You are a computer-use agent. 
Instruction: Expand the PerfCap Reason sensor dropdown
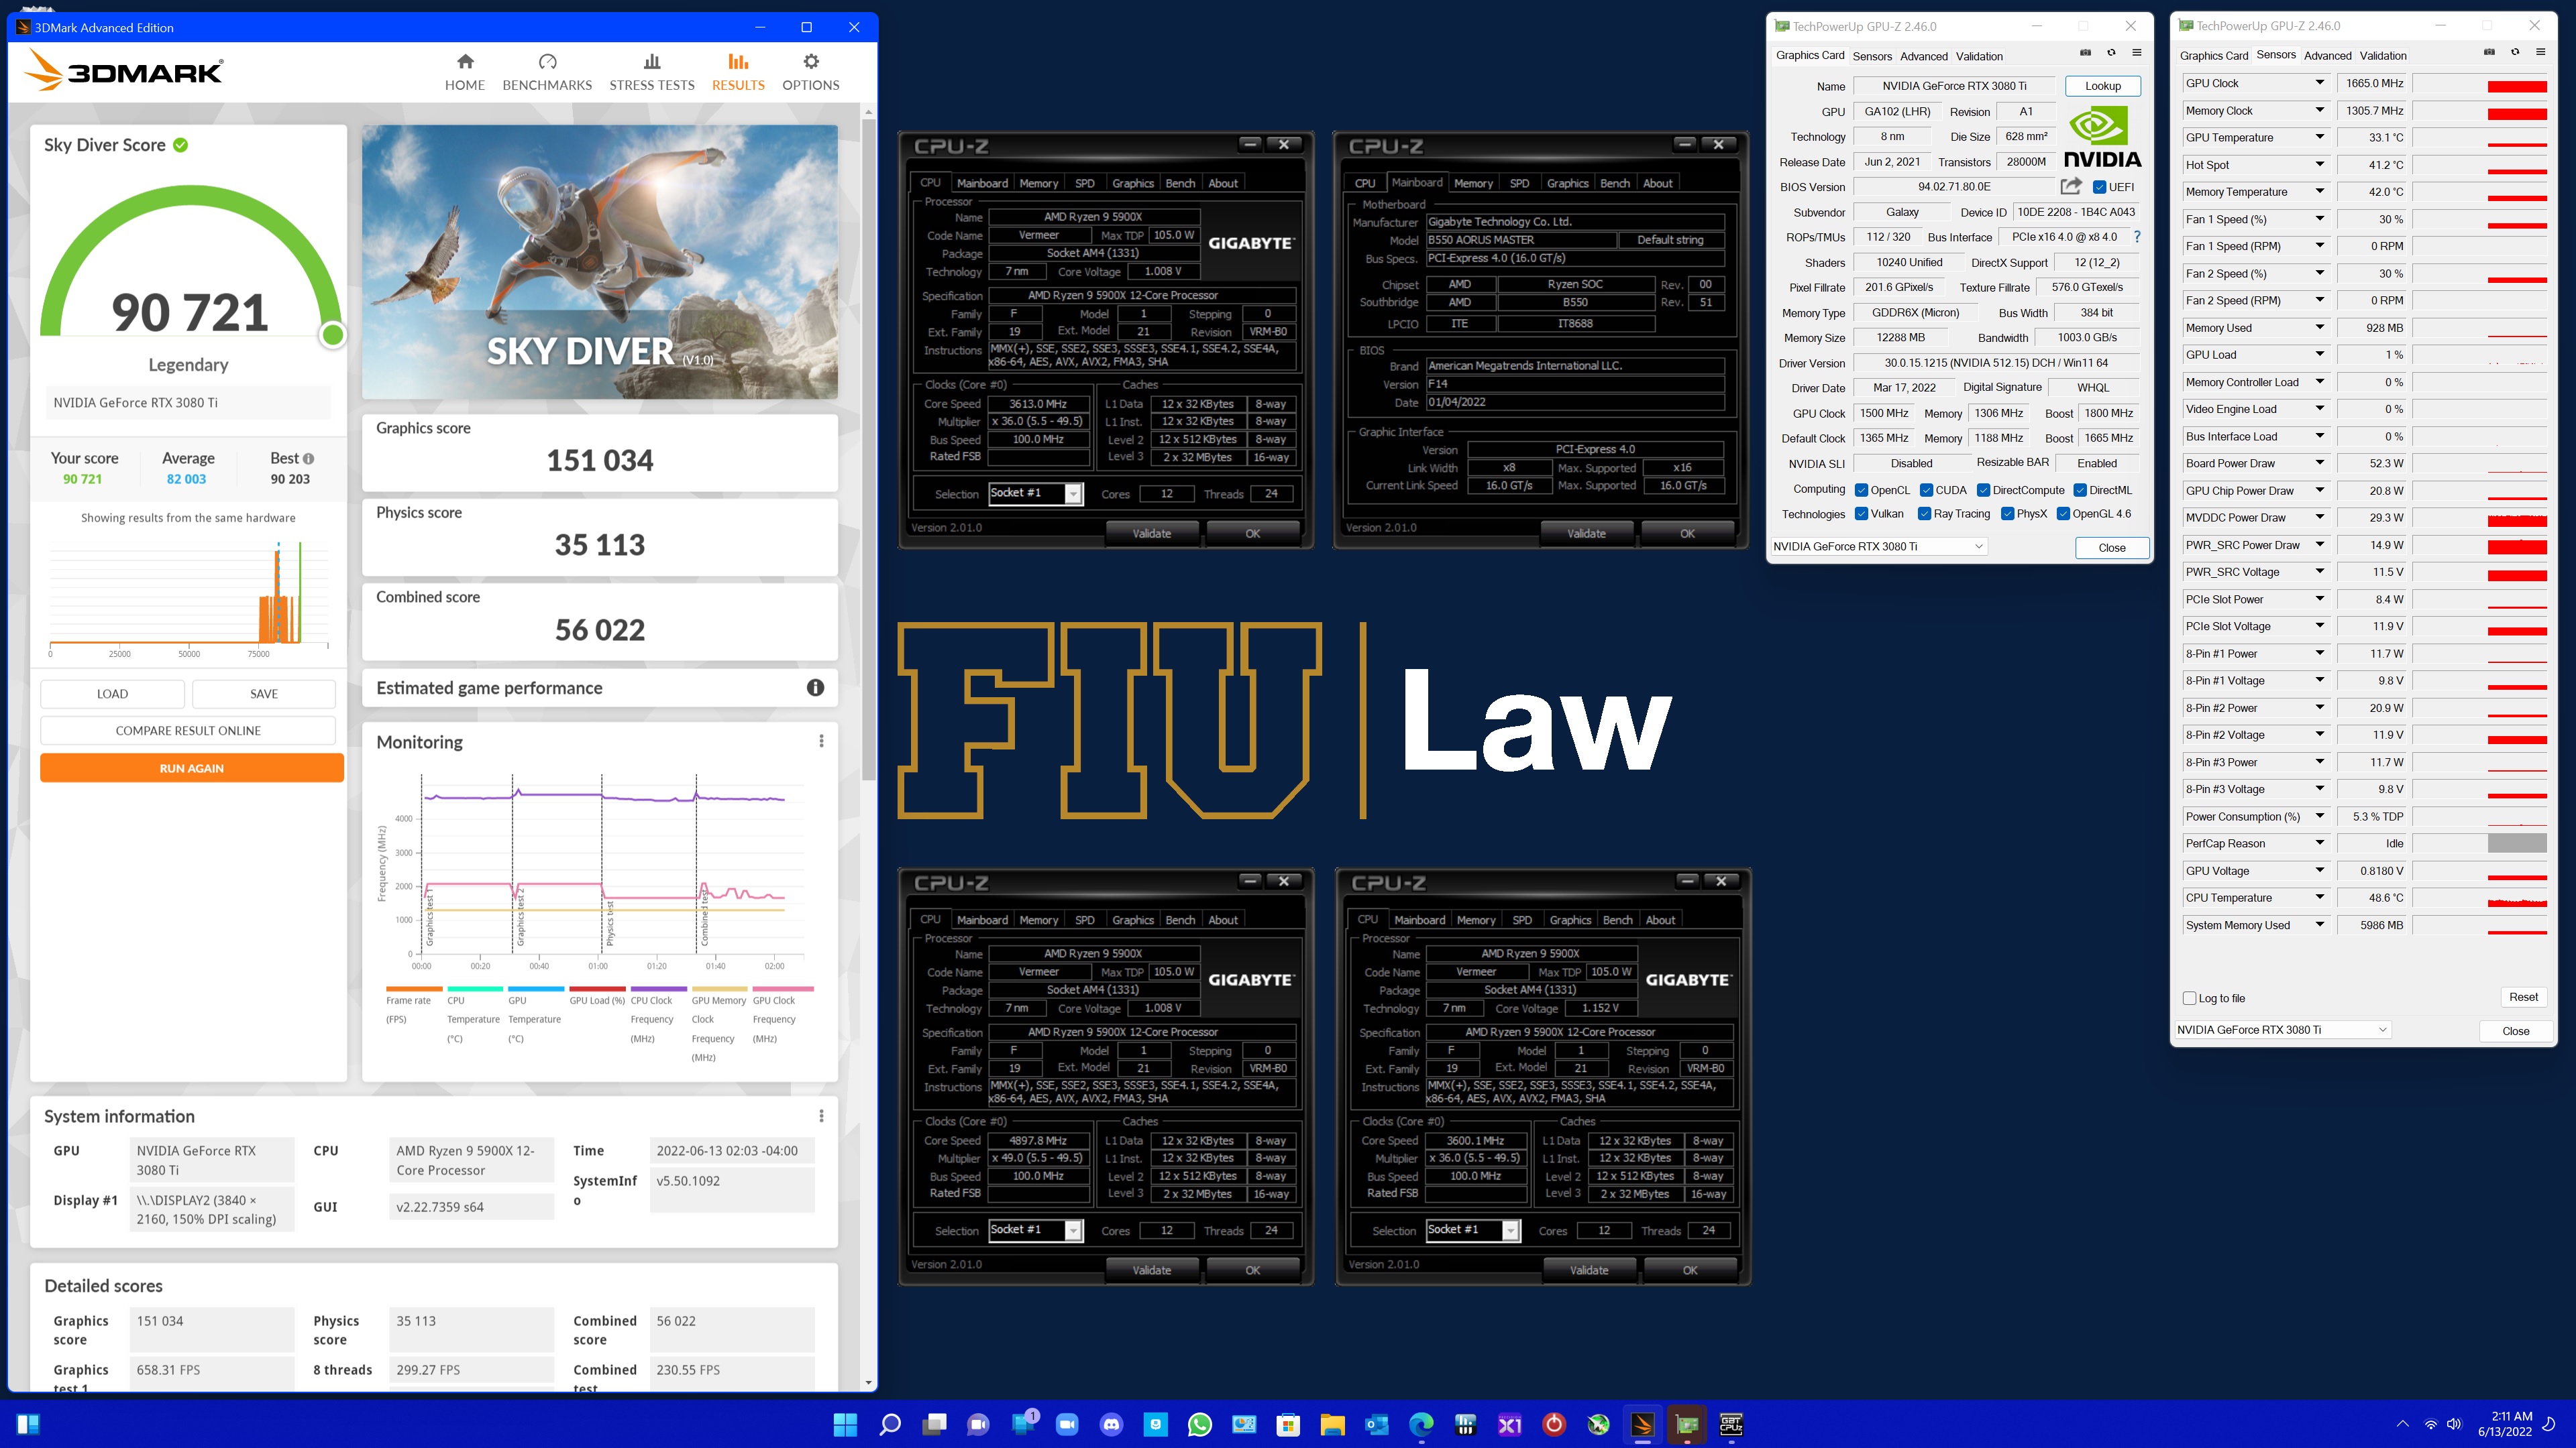[2320, 843]
